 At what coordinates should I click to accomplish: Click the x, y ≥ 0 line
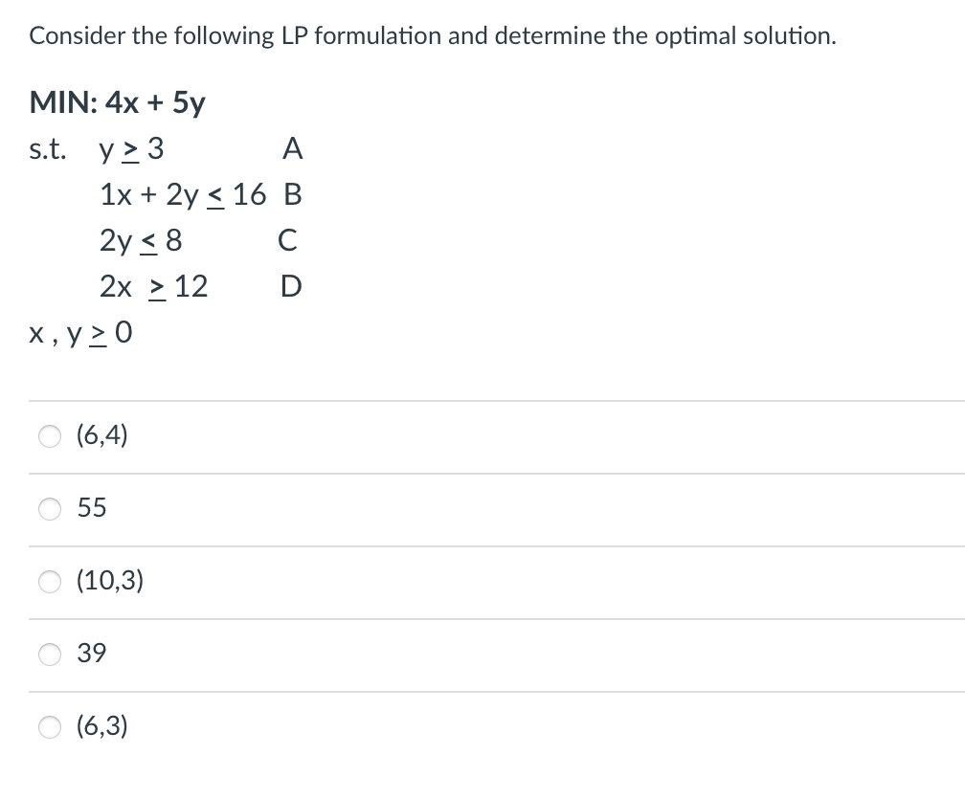coord(81,333)
